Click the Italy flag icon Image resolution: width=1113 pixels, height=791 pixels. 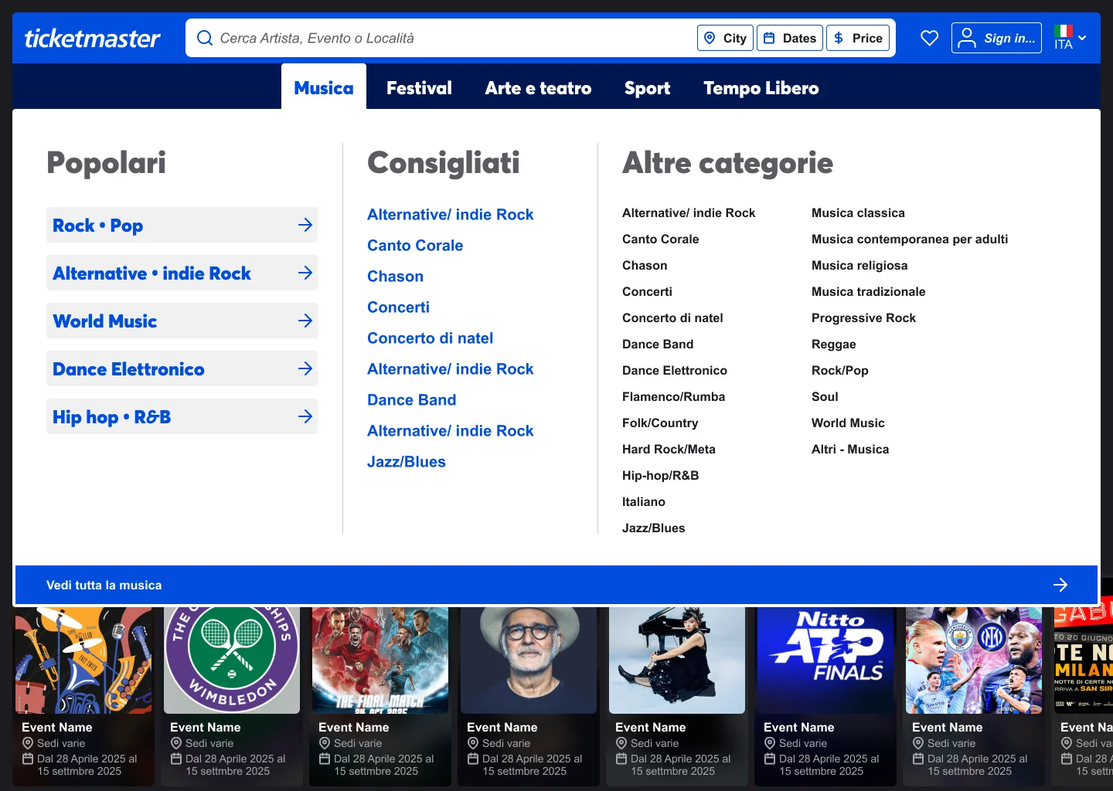pyautogui.click(x=1064, y=31)
